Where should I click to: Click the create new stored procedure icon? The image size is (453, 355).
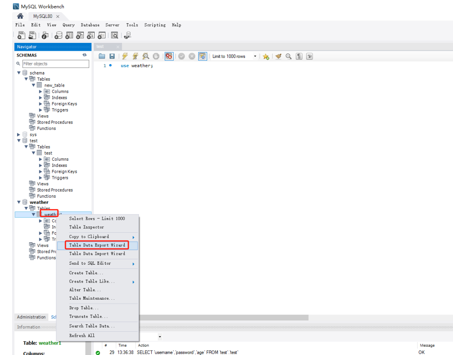pos(91,35)
